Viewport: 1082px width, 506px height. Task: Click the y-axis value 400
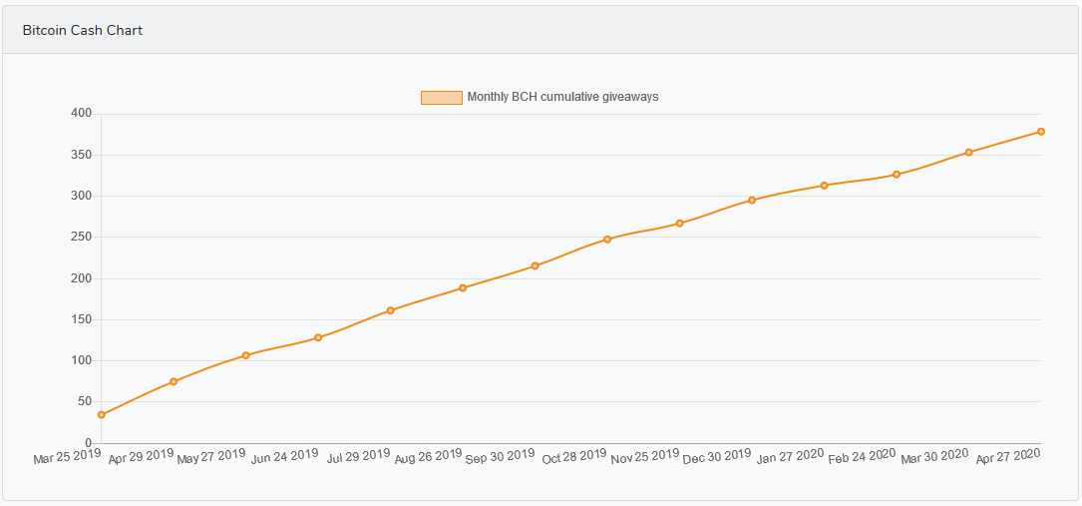(83, 114)
